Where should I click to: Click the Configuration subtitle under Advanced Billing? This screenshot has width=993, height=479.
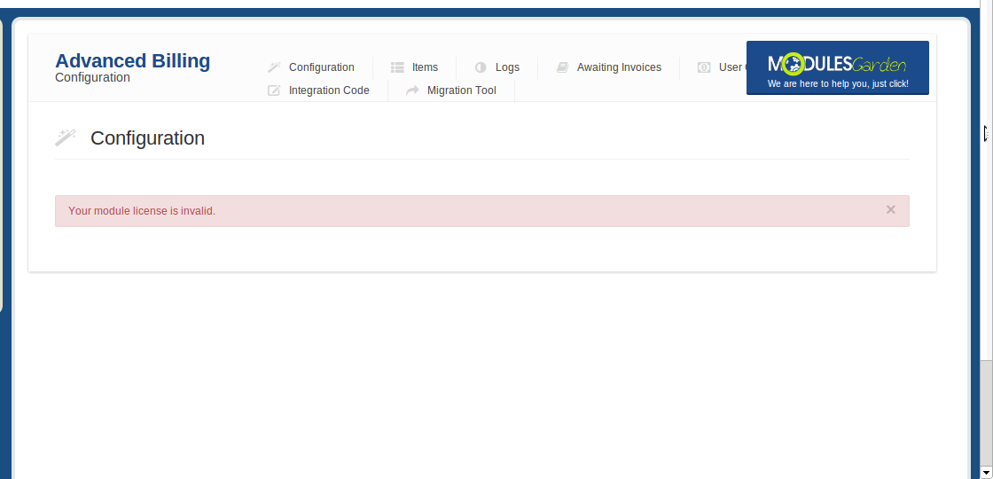point(92,77)
